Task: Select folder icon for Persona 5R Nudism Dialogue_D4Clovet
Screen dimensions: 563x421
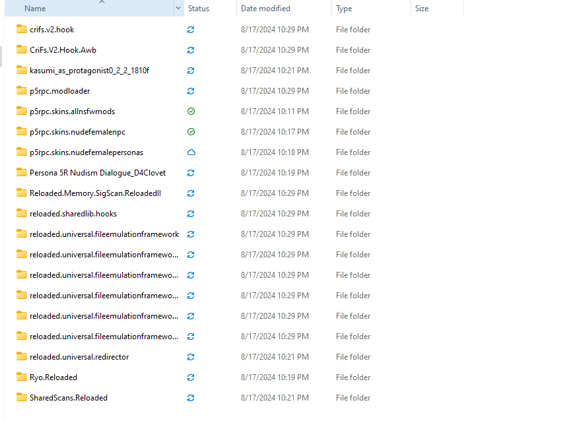Action: 22,172
